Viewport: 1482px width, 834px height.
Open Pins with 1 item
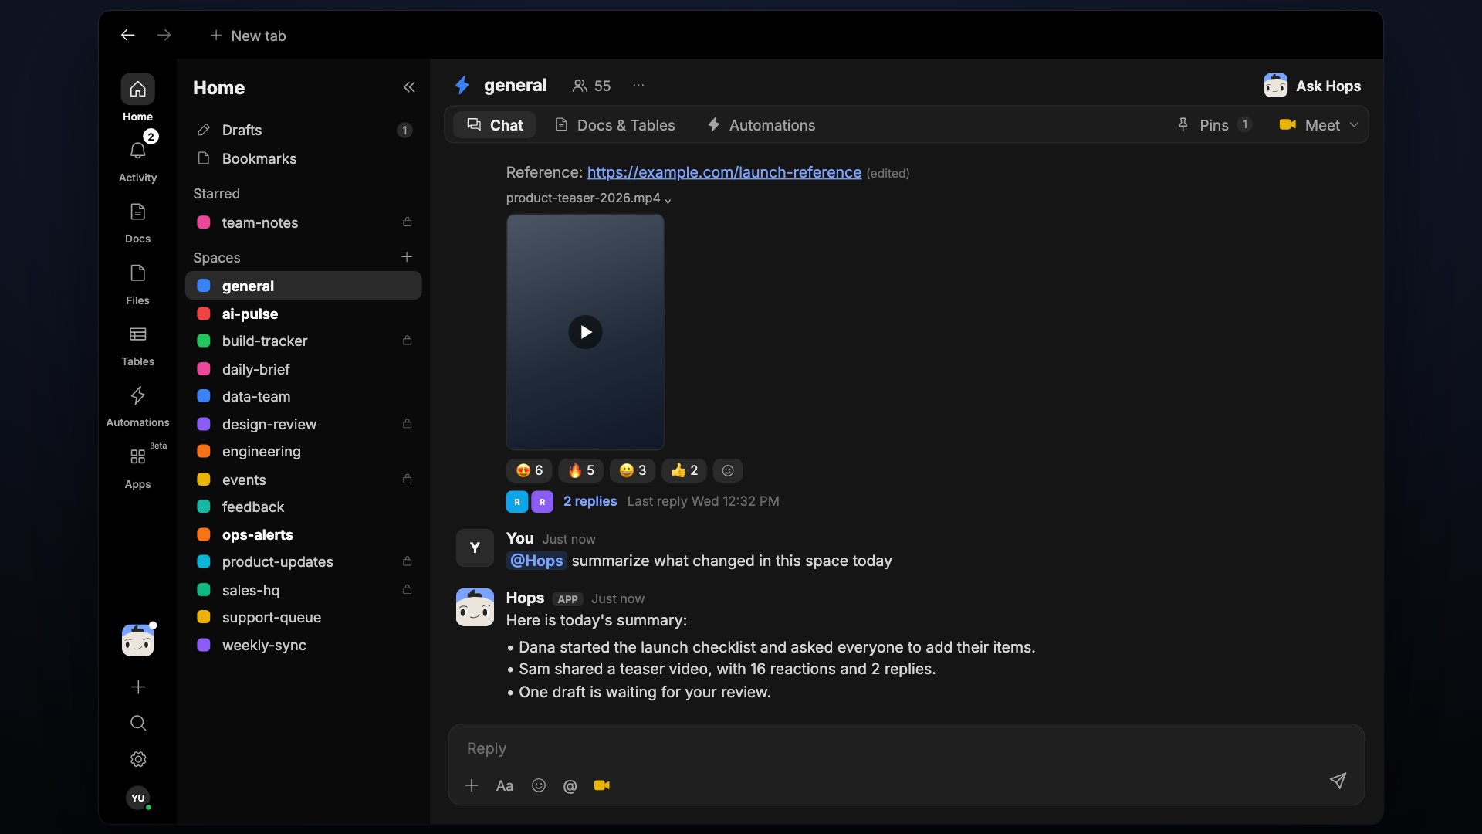1213,125
